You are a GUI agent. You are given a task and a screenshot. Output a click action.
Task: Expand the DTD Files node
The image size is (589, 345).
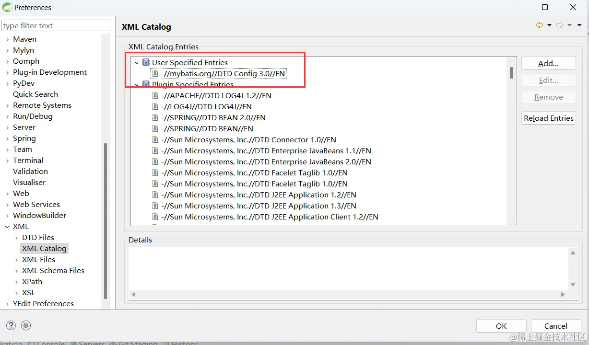[17, 238]
